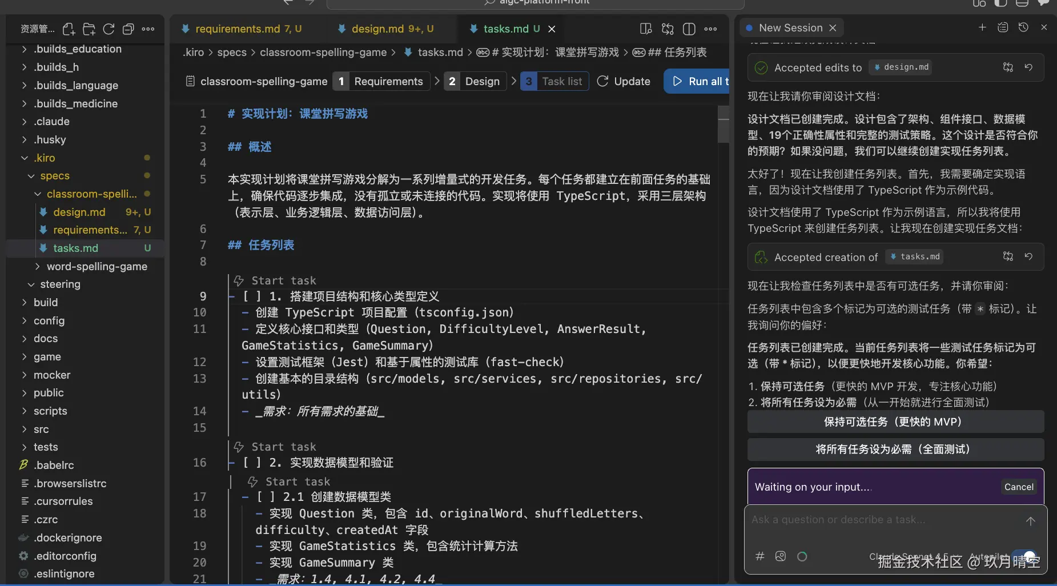
Task: Start a new chat session with the + icon
Action: pos(982,27)
